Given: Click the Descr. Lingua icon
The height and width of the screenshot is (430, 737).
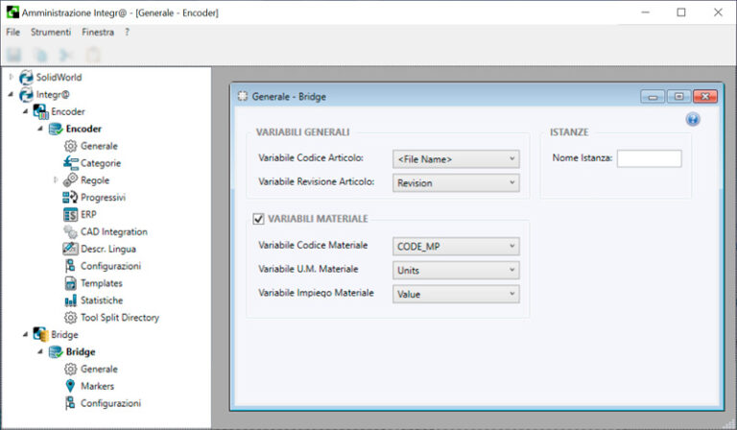Looking at the screenshot, I should coord(70,249).
